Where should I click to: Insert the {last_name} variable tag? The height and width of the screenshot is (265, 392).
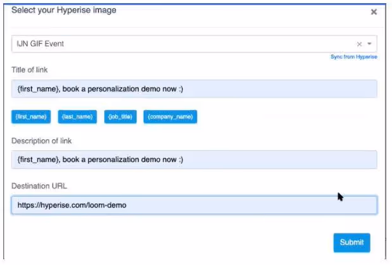[x=77, y=116]
